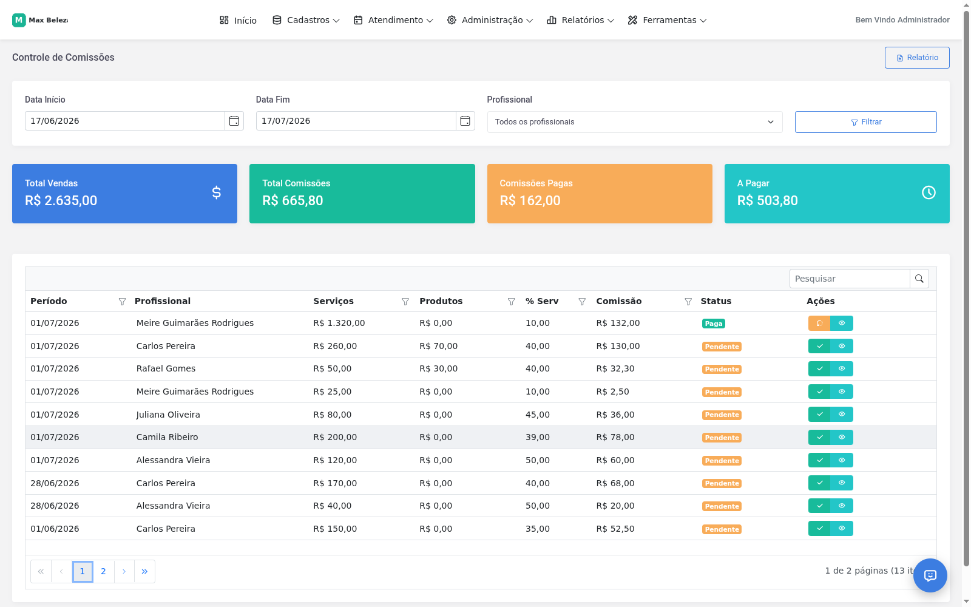This screenshot has width=971, height=607.
Task: View details of Rafael Gomes commission
Action: pyautogui.click(x=842, y=368)
